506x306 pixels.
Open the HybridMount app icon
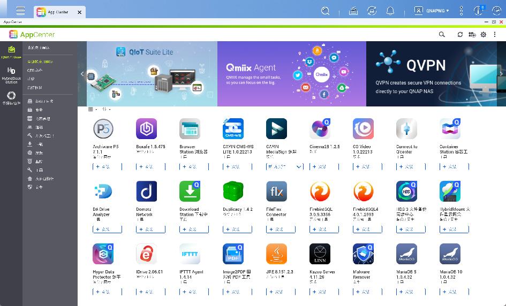pyautogui.click(x=450, y=191)
